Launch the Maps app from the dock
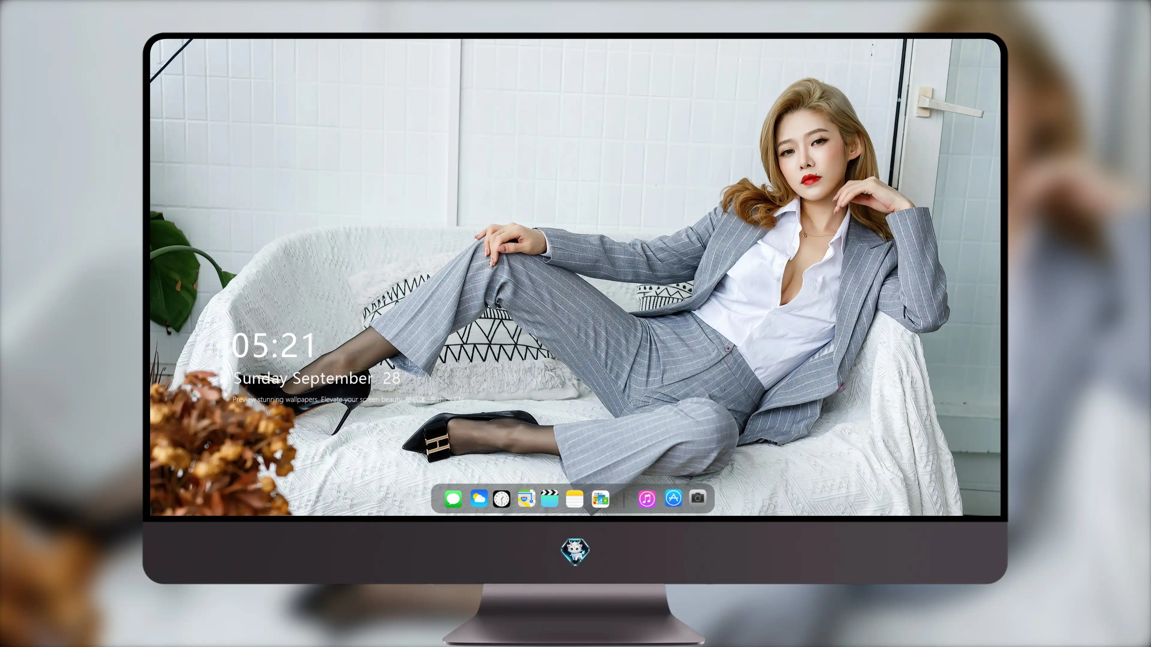The width and height of the screenshot is (1151, 647). [x=526, y=498]
